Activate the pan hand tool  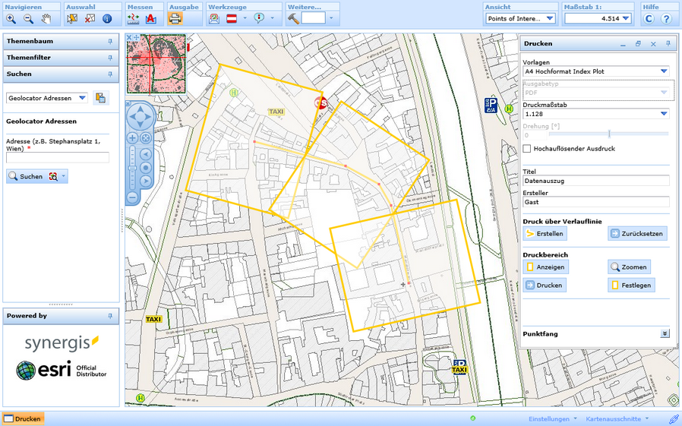46,18
